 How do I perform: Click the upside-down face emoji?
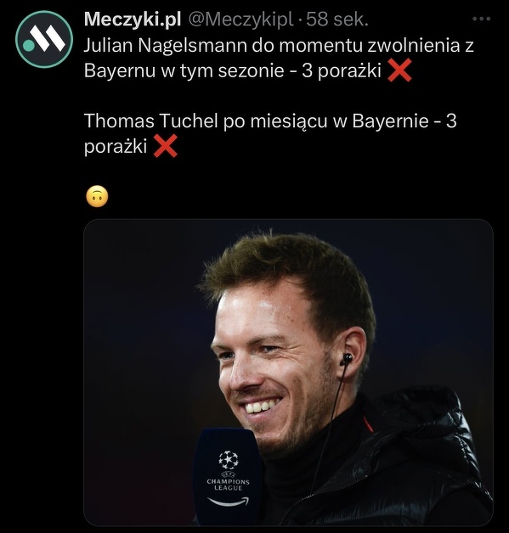98,196
